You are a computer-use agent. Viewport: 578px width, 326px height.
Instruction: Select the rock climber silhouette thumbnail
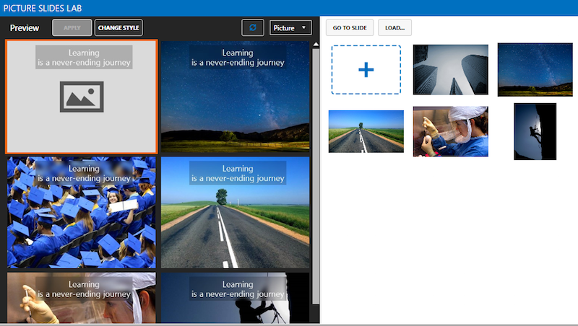click(535, 131)
